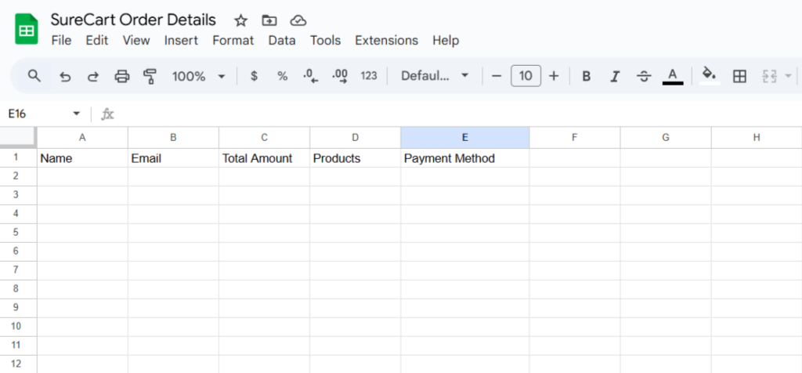Open the cell name box dropdown arrow
The image size is (802, 373).
click(77, 114)
